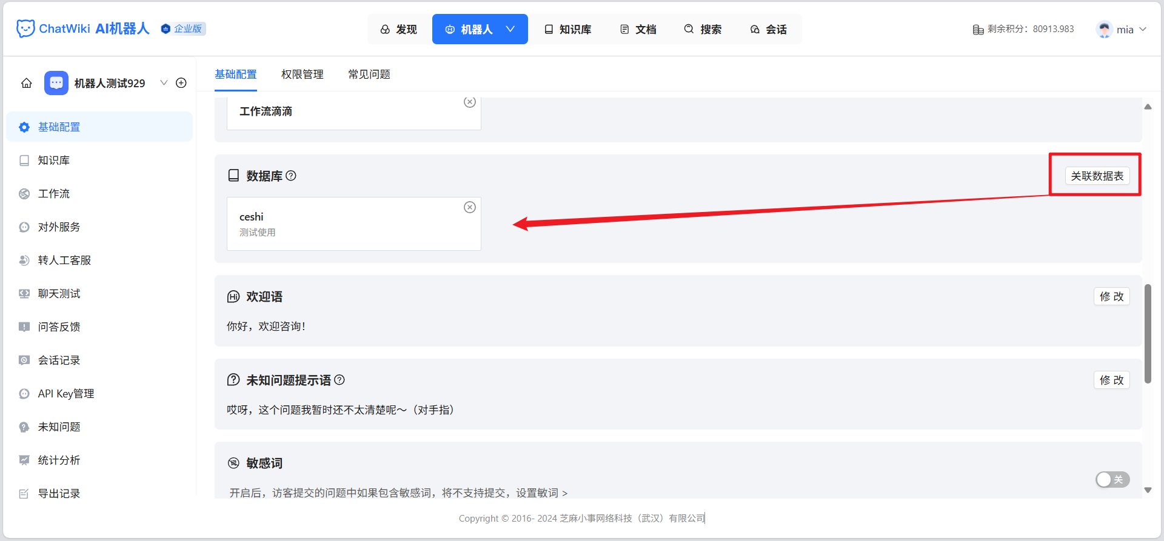This screenshot has height=541, width=1164.
Task: Select 转人工客服 in the sidebar
Action: (99, 260)
